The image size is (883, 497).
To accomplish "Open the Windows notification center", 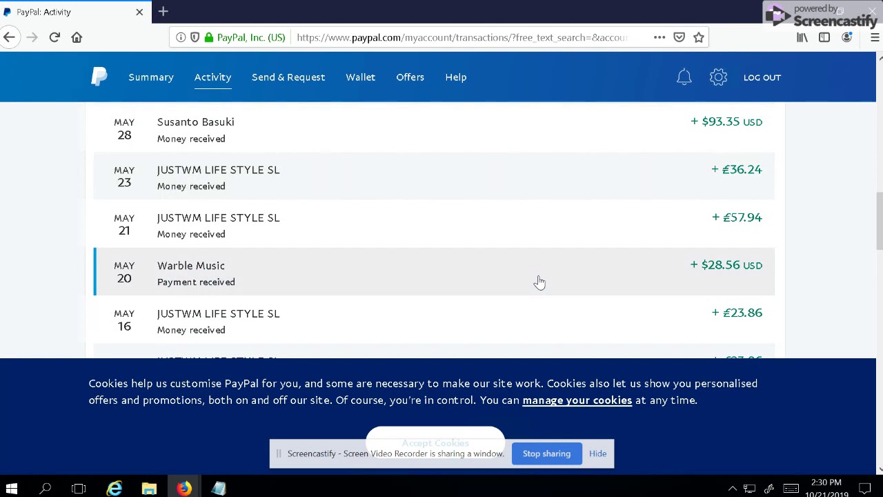I will pyautogui.click(x=864, y=489).
